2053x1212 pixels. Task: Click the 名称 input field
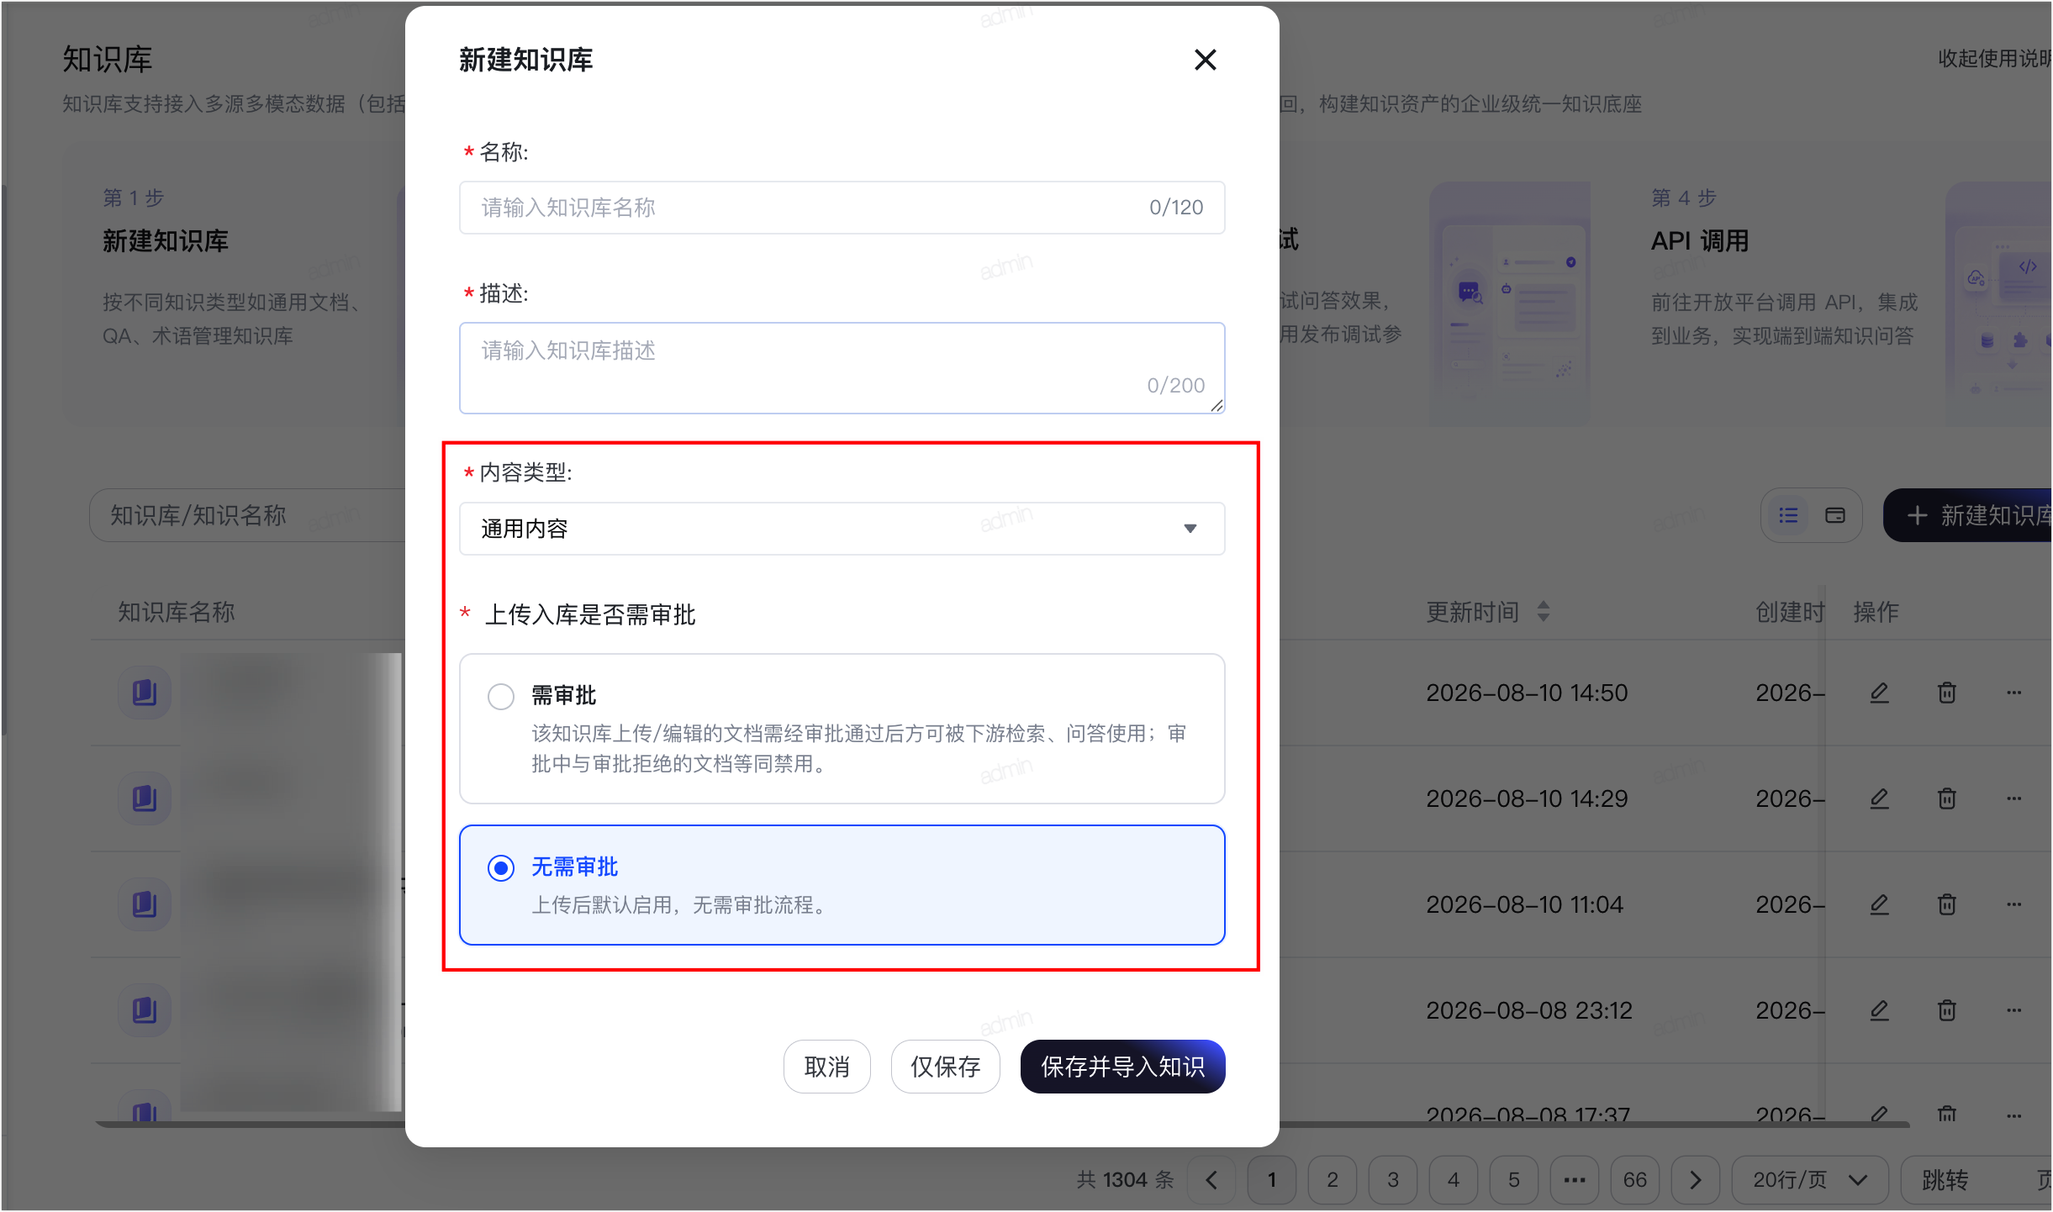[x=842, y=208]
